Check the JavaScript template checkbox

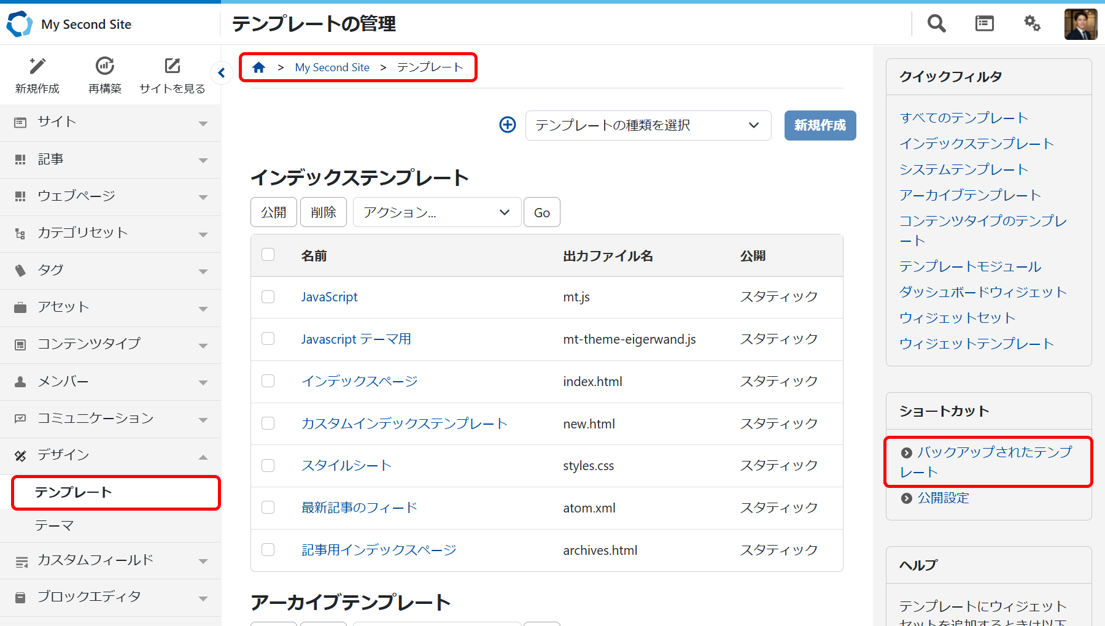click(268, 297)
